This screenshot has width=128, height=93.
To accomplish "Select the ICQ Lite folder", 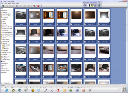I will click(x=5, y=25).
